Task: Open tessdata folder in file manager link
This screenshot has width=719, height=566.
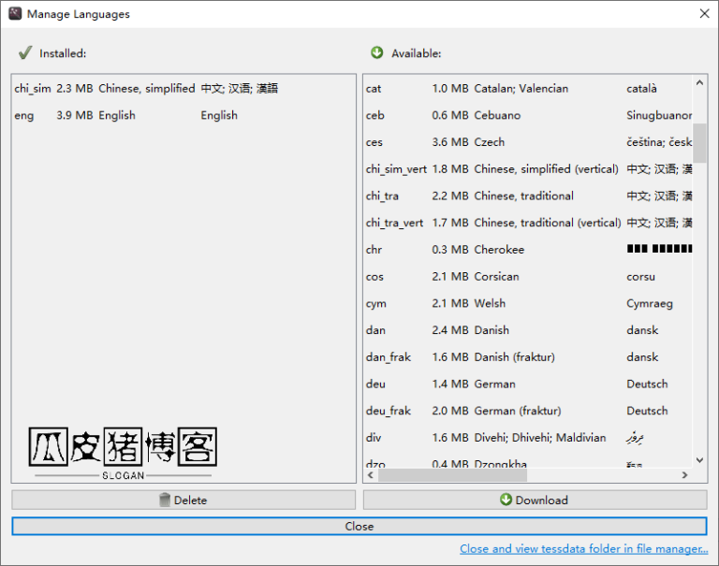Action: [x=583, y=549]
